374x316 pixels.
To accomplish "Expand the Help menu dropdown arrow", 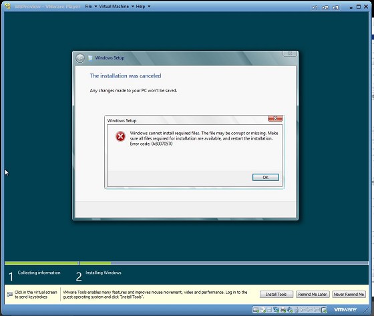I will coord(149,7).
